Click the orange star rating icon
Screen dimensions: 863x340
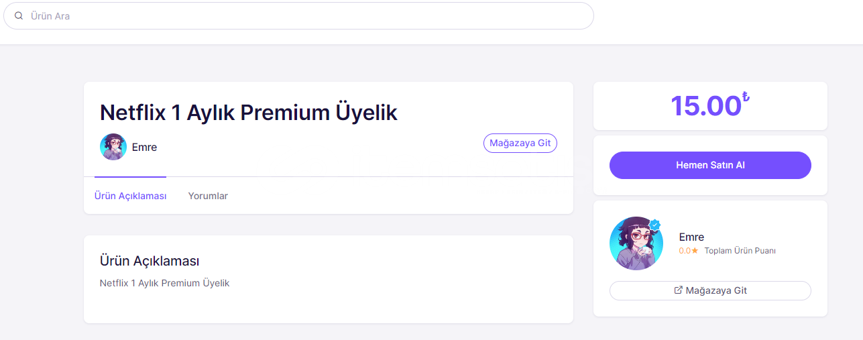[x=695, y=251]
